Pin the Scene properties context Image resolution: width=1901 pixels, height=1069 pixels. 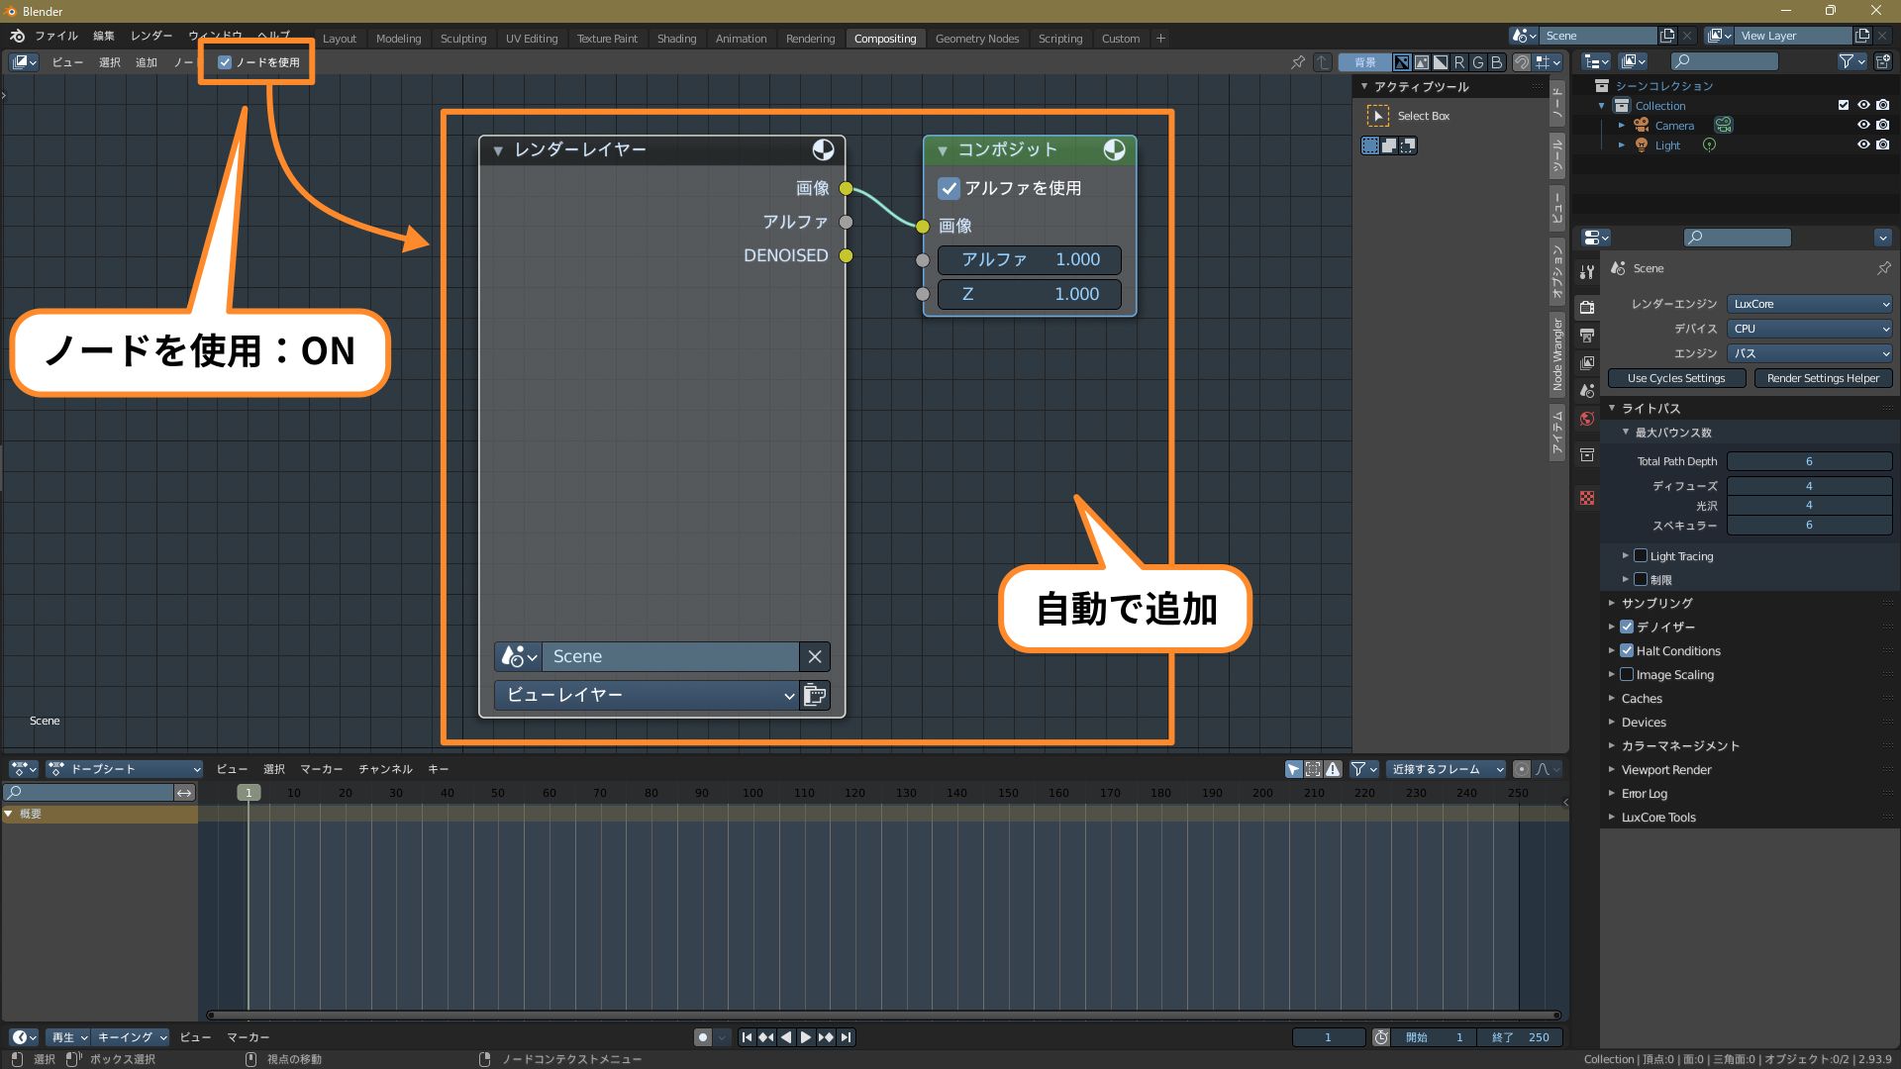pos(1883,268)
